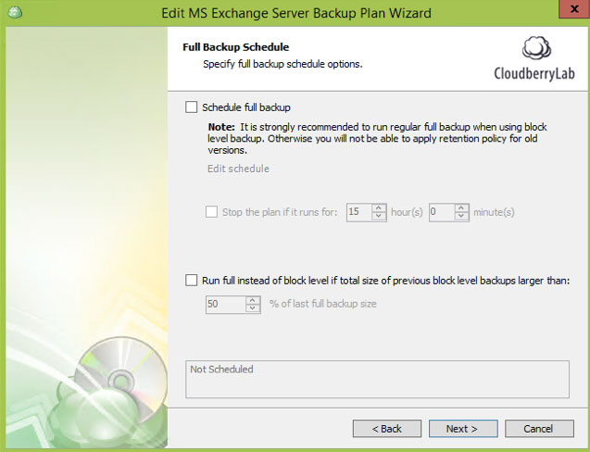Cancel the backup plan wizard
The width and height of the screenshot is (590, 452).
tap(539, 429)
